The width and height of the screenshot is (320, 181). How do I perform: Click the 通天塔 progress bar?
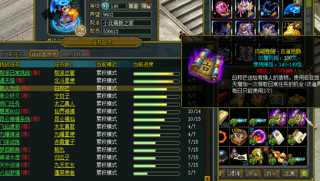click(x=157, y=82)
